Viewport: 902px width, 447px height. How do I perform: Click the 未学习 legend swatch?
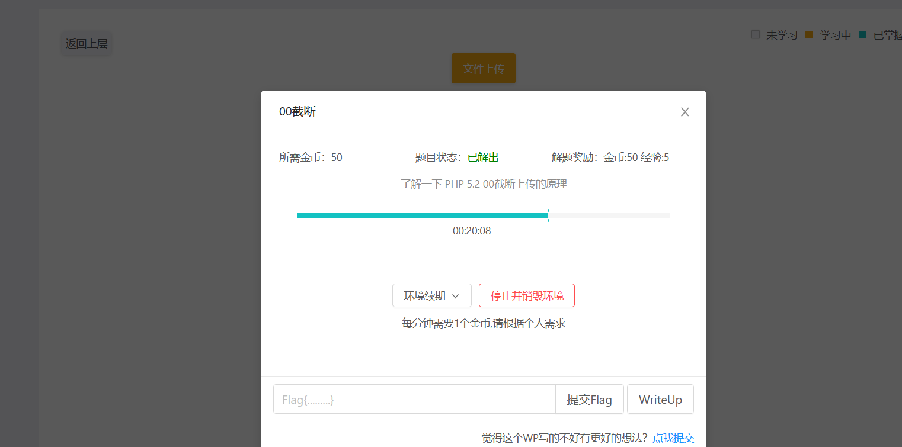tap(756, 35)
